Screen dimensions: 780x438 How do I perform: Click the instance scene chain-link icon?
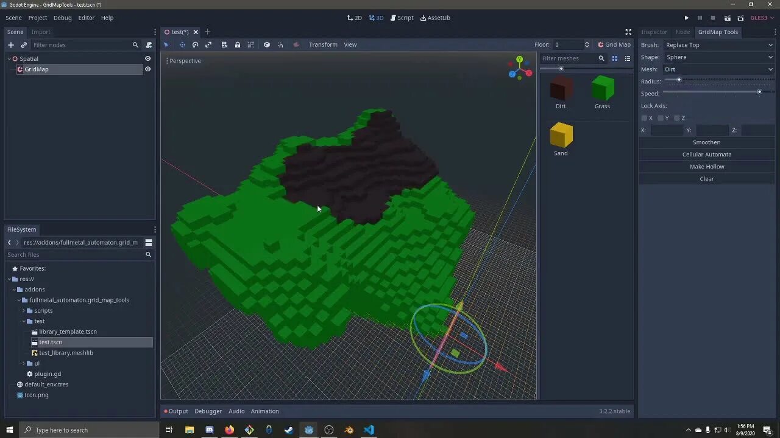pyautogui.click(x=24, y=45)
